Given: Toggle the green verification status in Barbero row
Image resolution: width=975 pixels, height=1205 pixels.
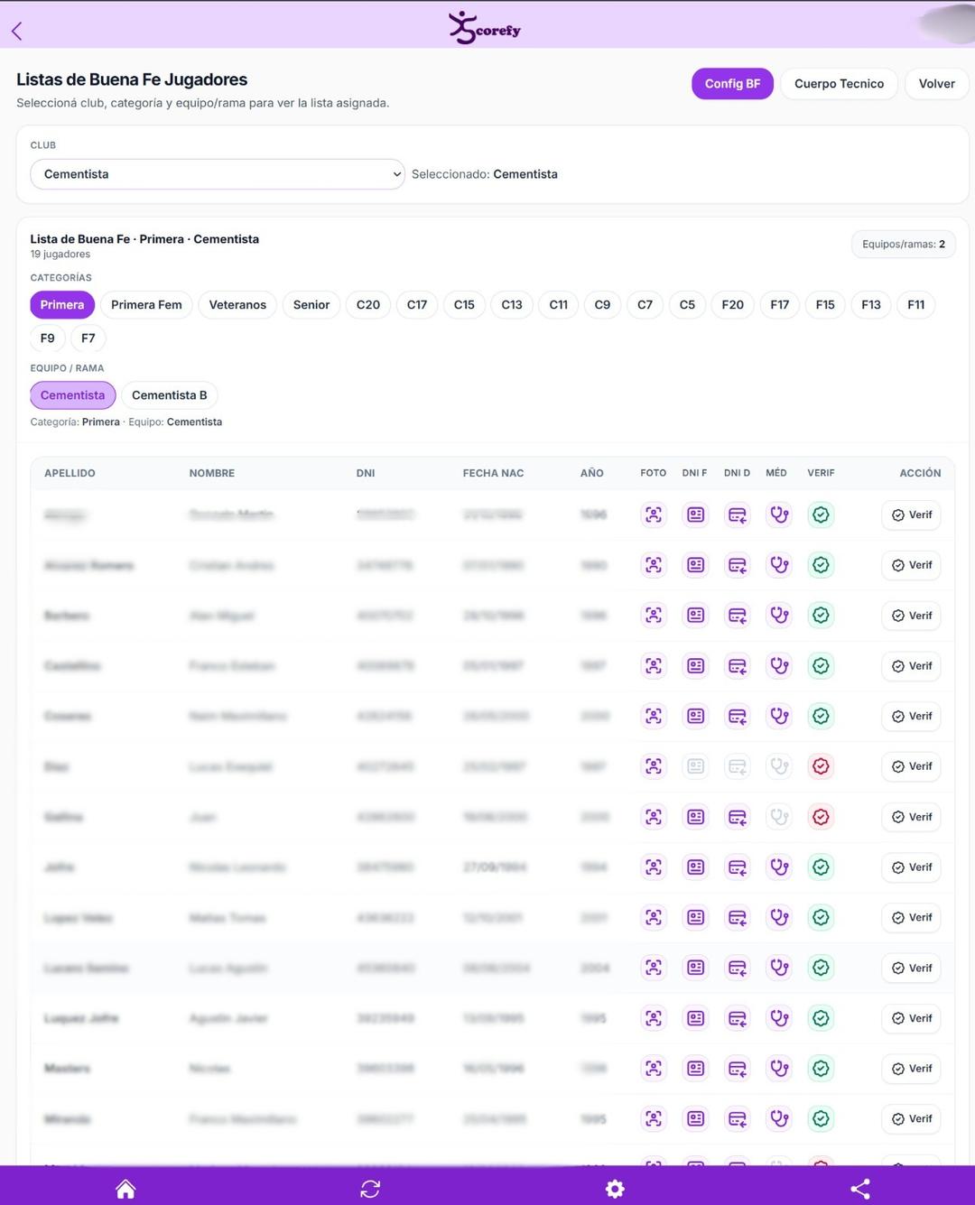Looking at the screenshot, I should point(821,616).
